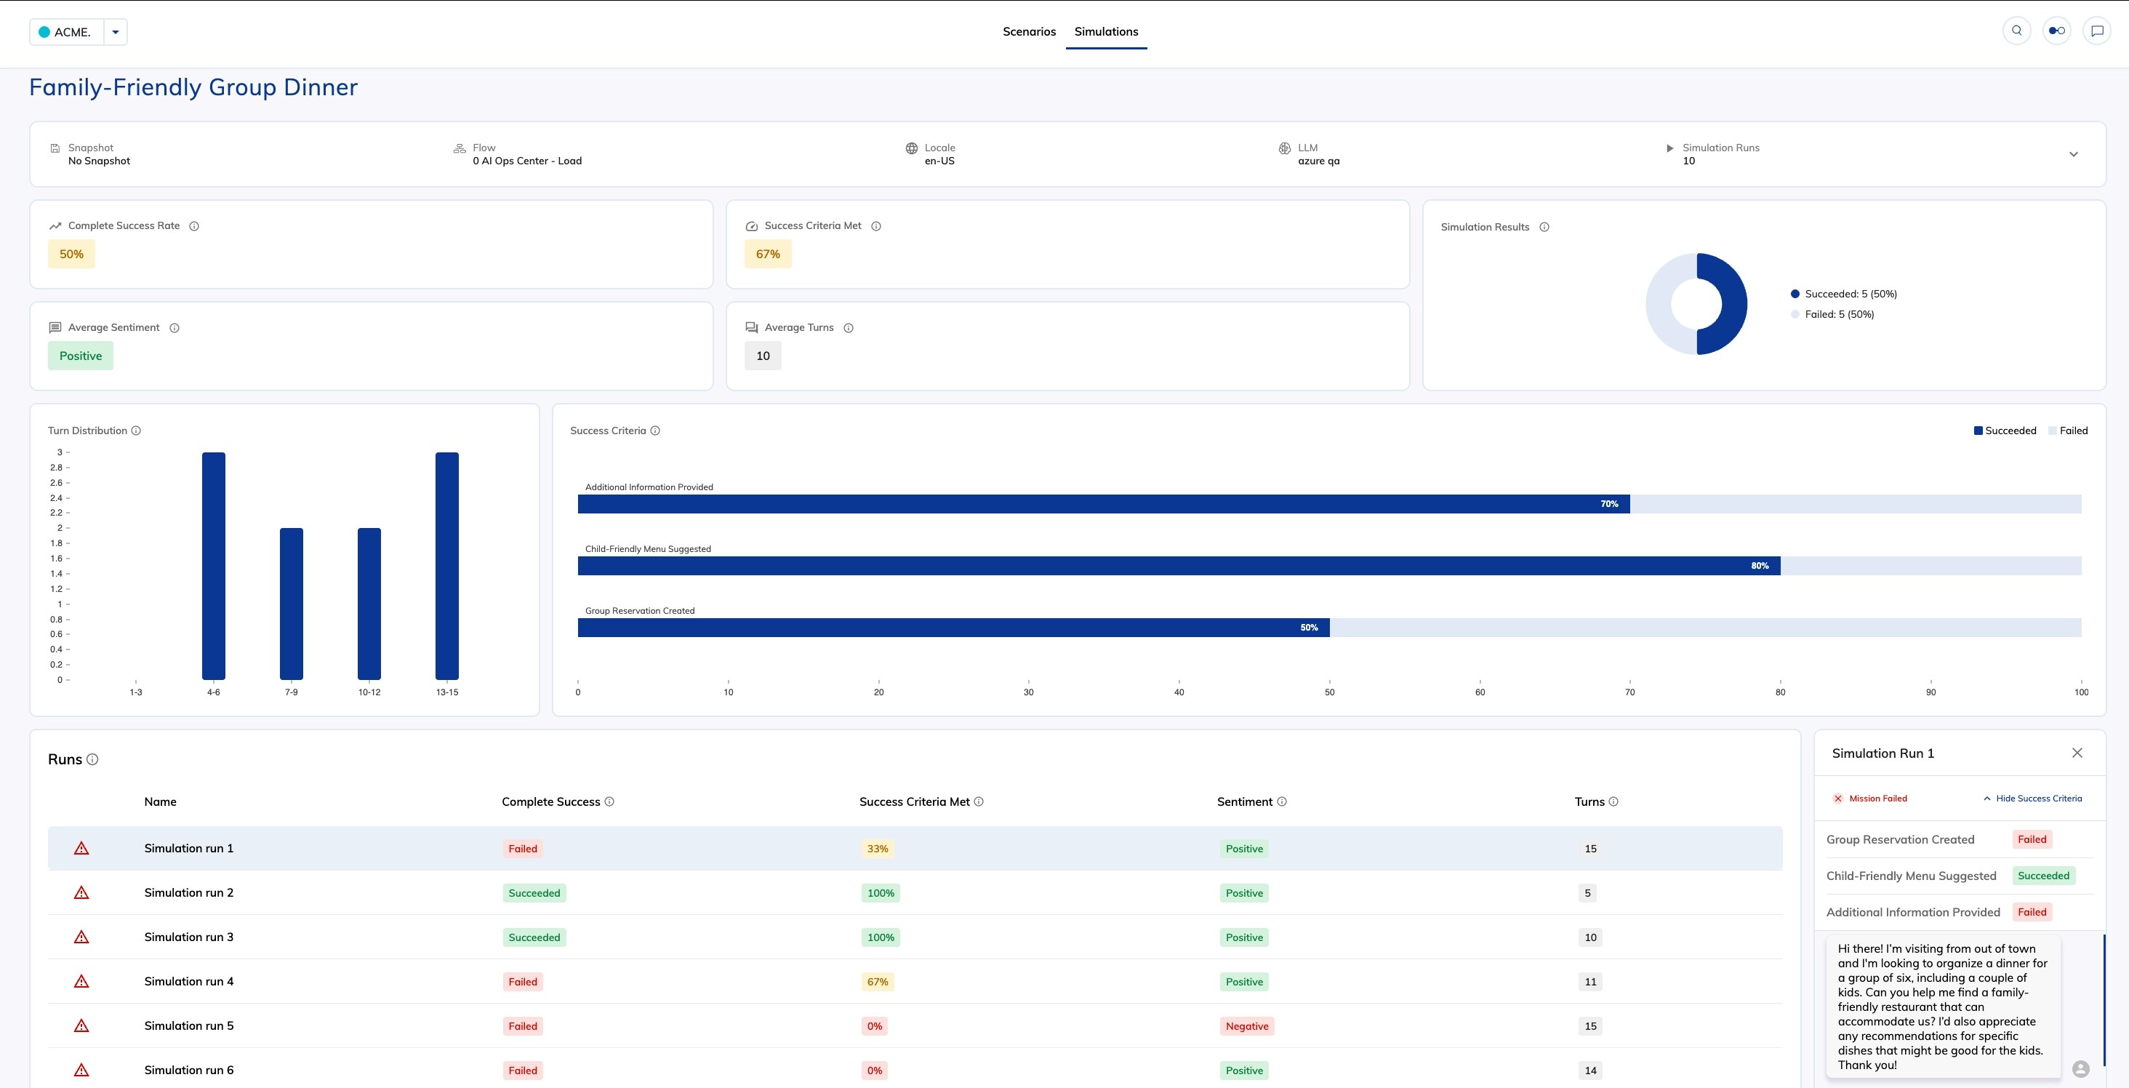Click info icon next to Turn Distribution

137,431
